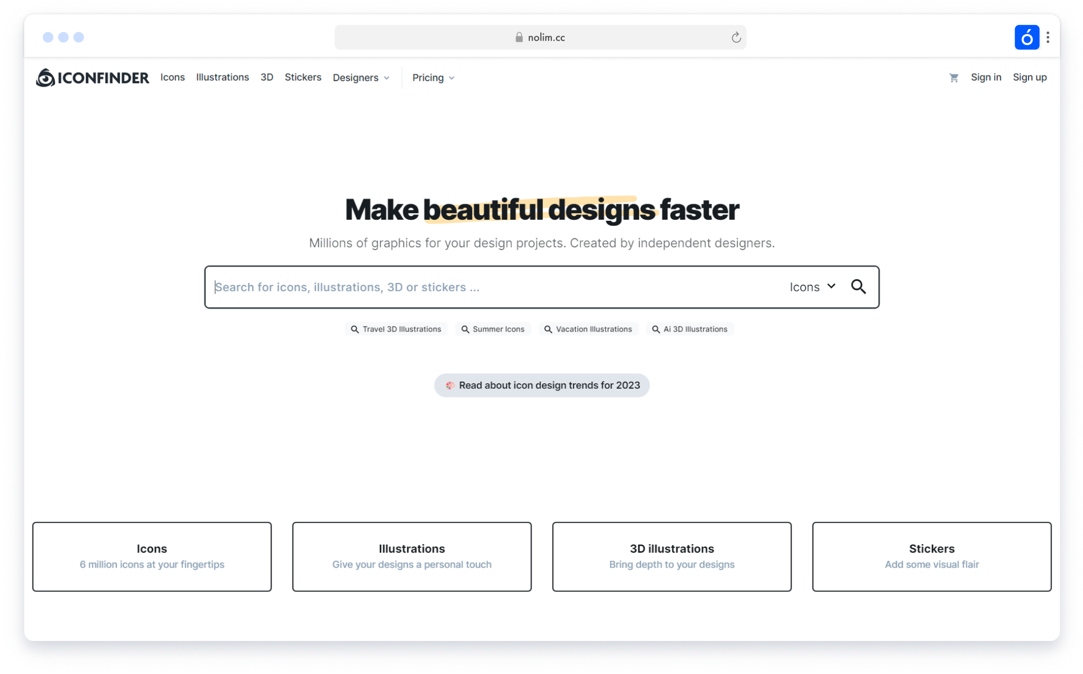Click the Sign in link
The width and height of the screenshot is (1083, 674).
[985, 77]
